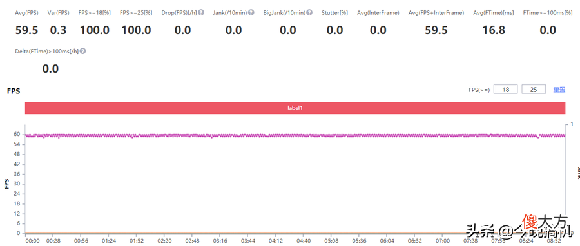Click the Avg(FPS+InterFrame) label
Viewport: 580px width, 246px height.
436,13
